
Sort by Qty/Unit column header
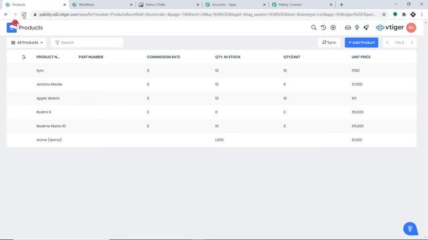point(292,57)
